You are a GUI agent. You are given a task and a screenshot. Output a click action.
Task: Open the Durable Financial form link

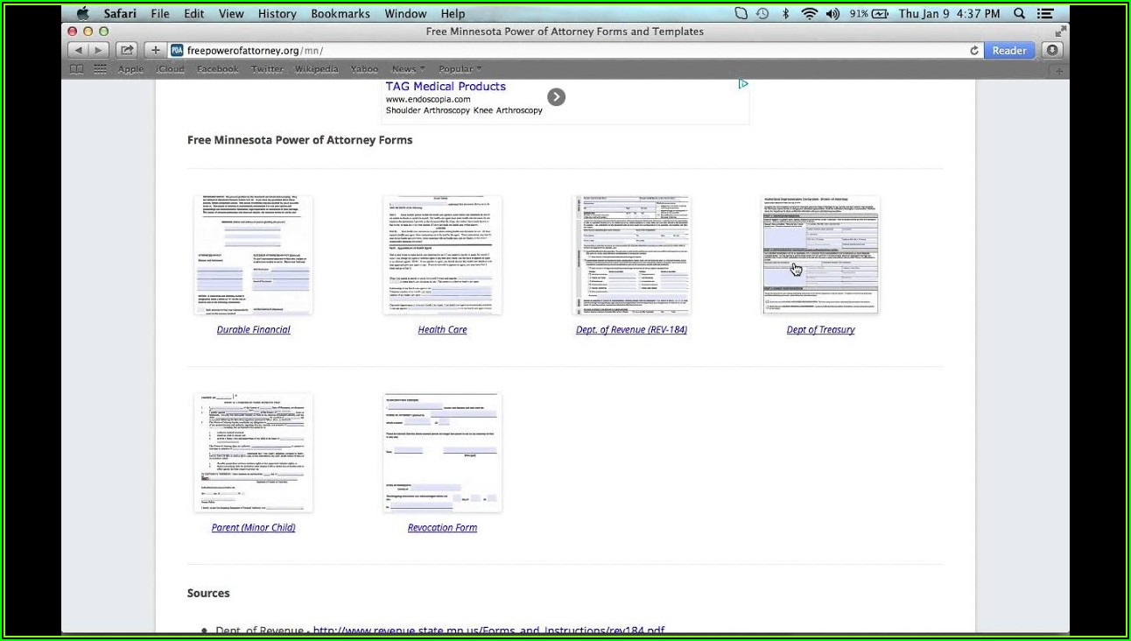click(253, 330)
